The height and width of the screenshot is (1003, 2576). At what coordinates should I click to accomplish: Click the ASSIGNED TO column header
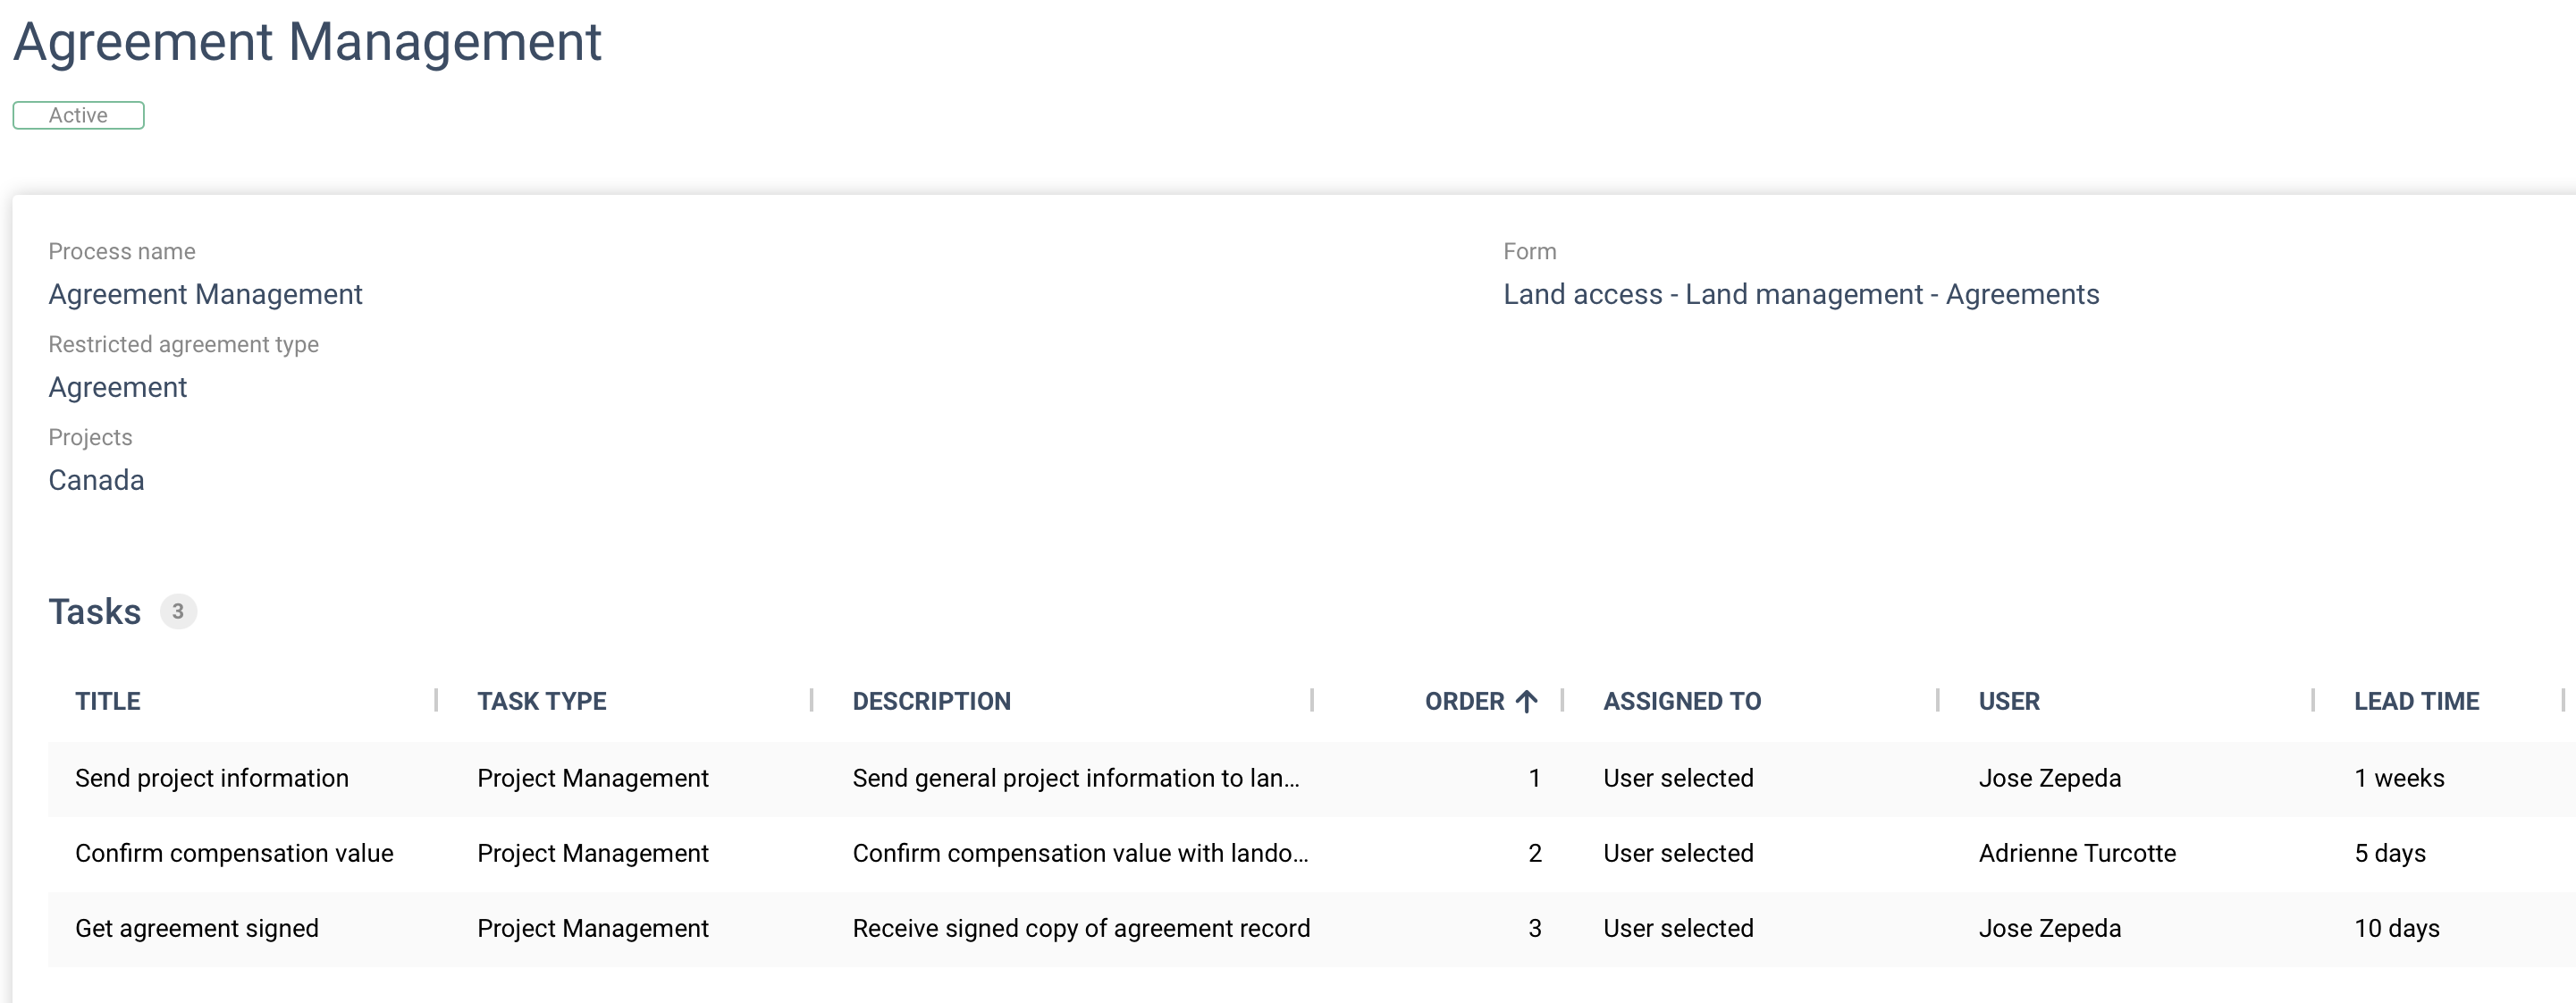coord(1682,701)
